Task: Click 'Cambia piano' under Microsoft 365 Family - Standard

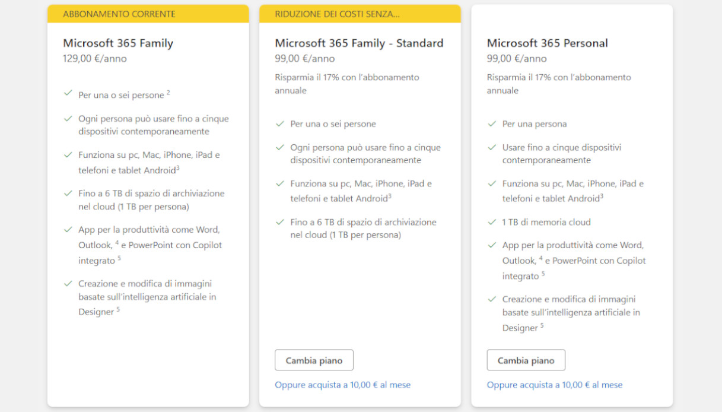Action: click(314, 360)
